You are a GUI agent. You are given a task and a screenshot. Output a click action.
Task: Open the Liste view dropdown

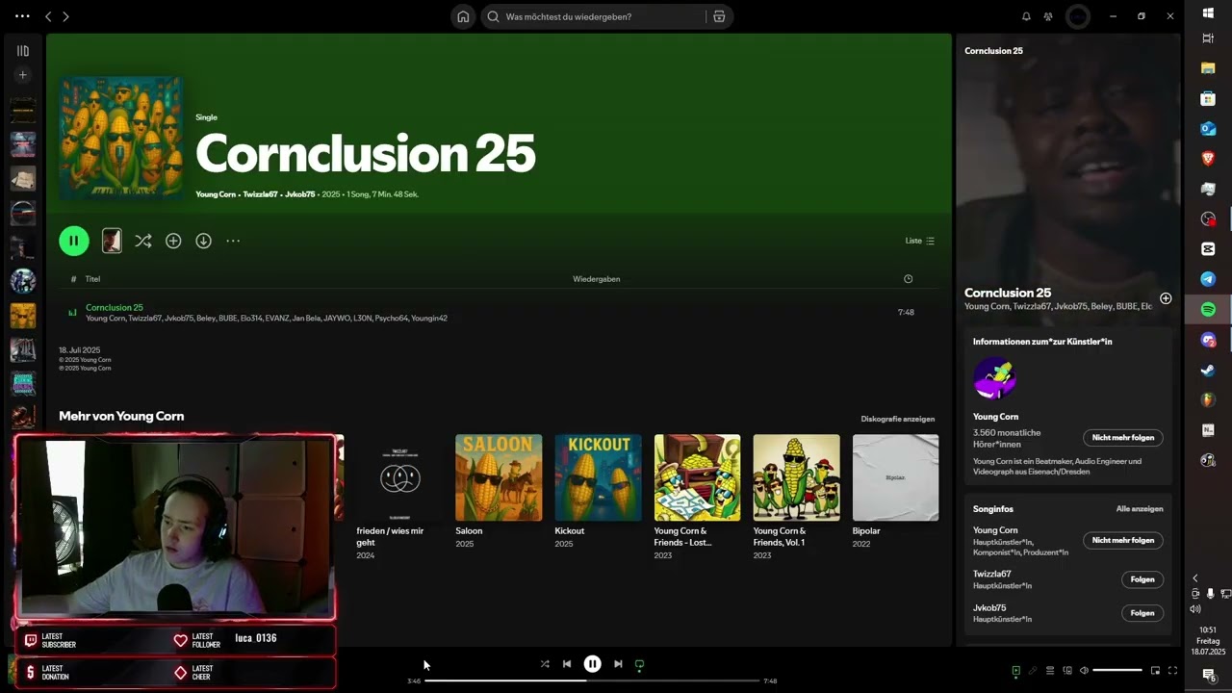coord(920,241)
